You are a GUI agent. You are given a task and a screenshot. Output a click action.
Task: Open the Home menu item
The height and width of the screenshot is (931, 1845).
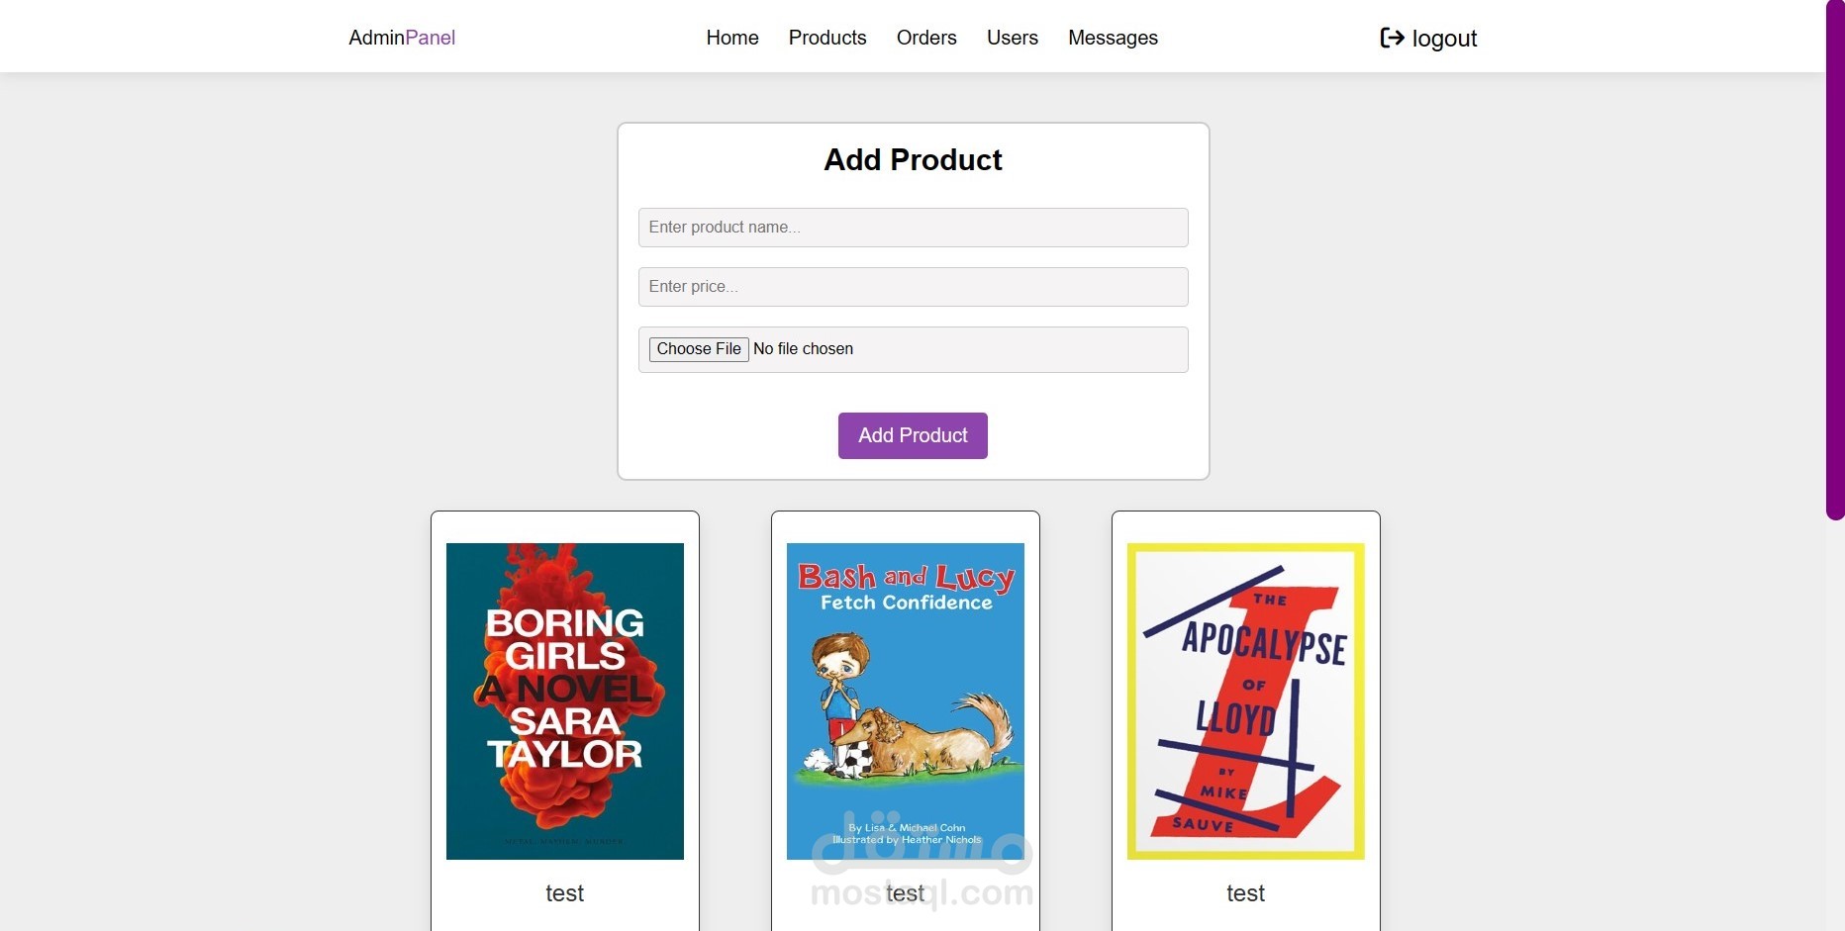tap(732, 38)
